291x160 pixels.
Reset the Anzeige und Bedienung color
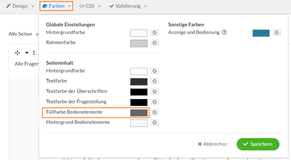[276, 33]
